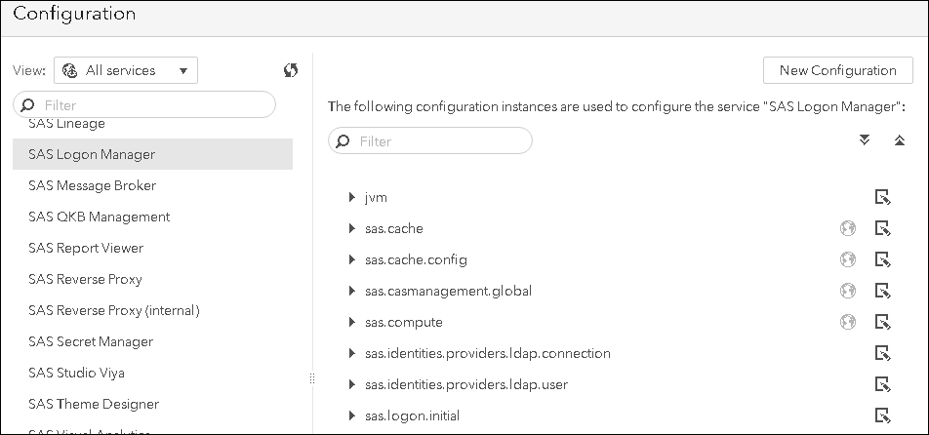Image resolution: width=929 pixels, height=435 pixels.
Task: Select SAS Report Viewer service
Action: [x=86, y=248]
